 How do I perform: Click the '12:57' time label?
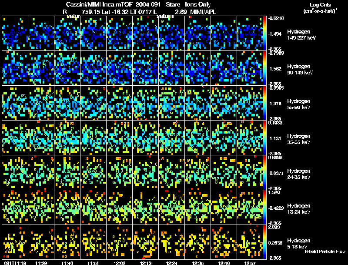[250, 263]
